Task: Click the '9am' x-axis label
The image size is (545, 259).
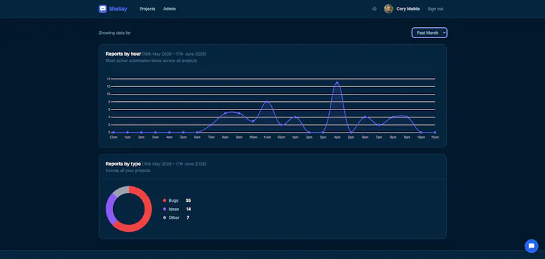Action: click(239, 137)
